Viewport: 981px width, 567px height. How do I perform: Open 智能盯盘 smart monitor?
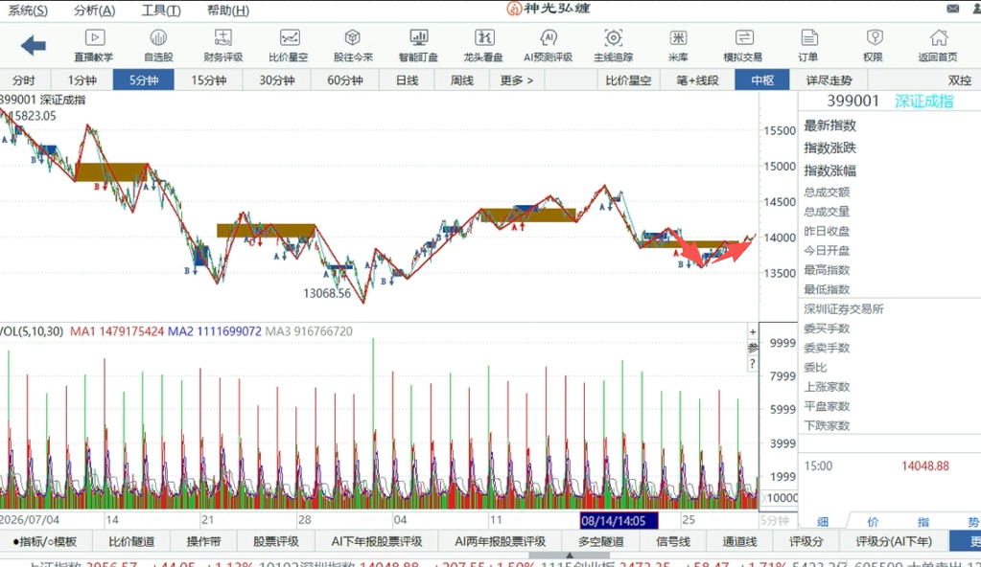(x=418, y=46)
